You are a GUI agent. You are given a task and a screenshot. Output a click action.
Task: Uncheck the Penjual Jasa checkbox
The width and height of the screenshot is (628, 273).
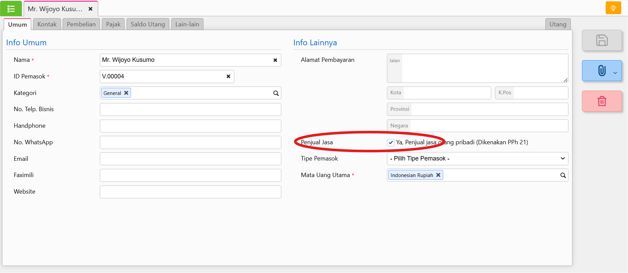391,143
